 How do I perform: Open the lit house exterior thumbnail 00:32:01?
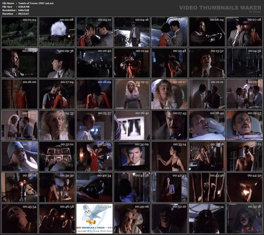tap(57, 156)
